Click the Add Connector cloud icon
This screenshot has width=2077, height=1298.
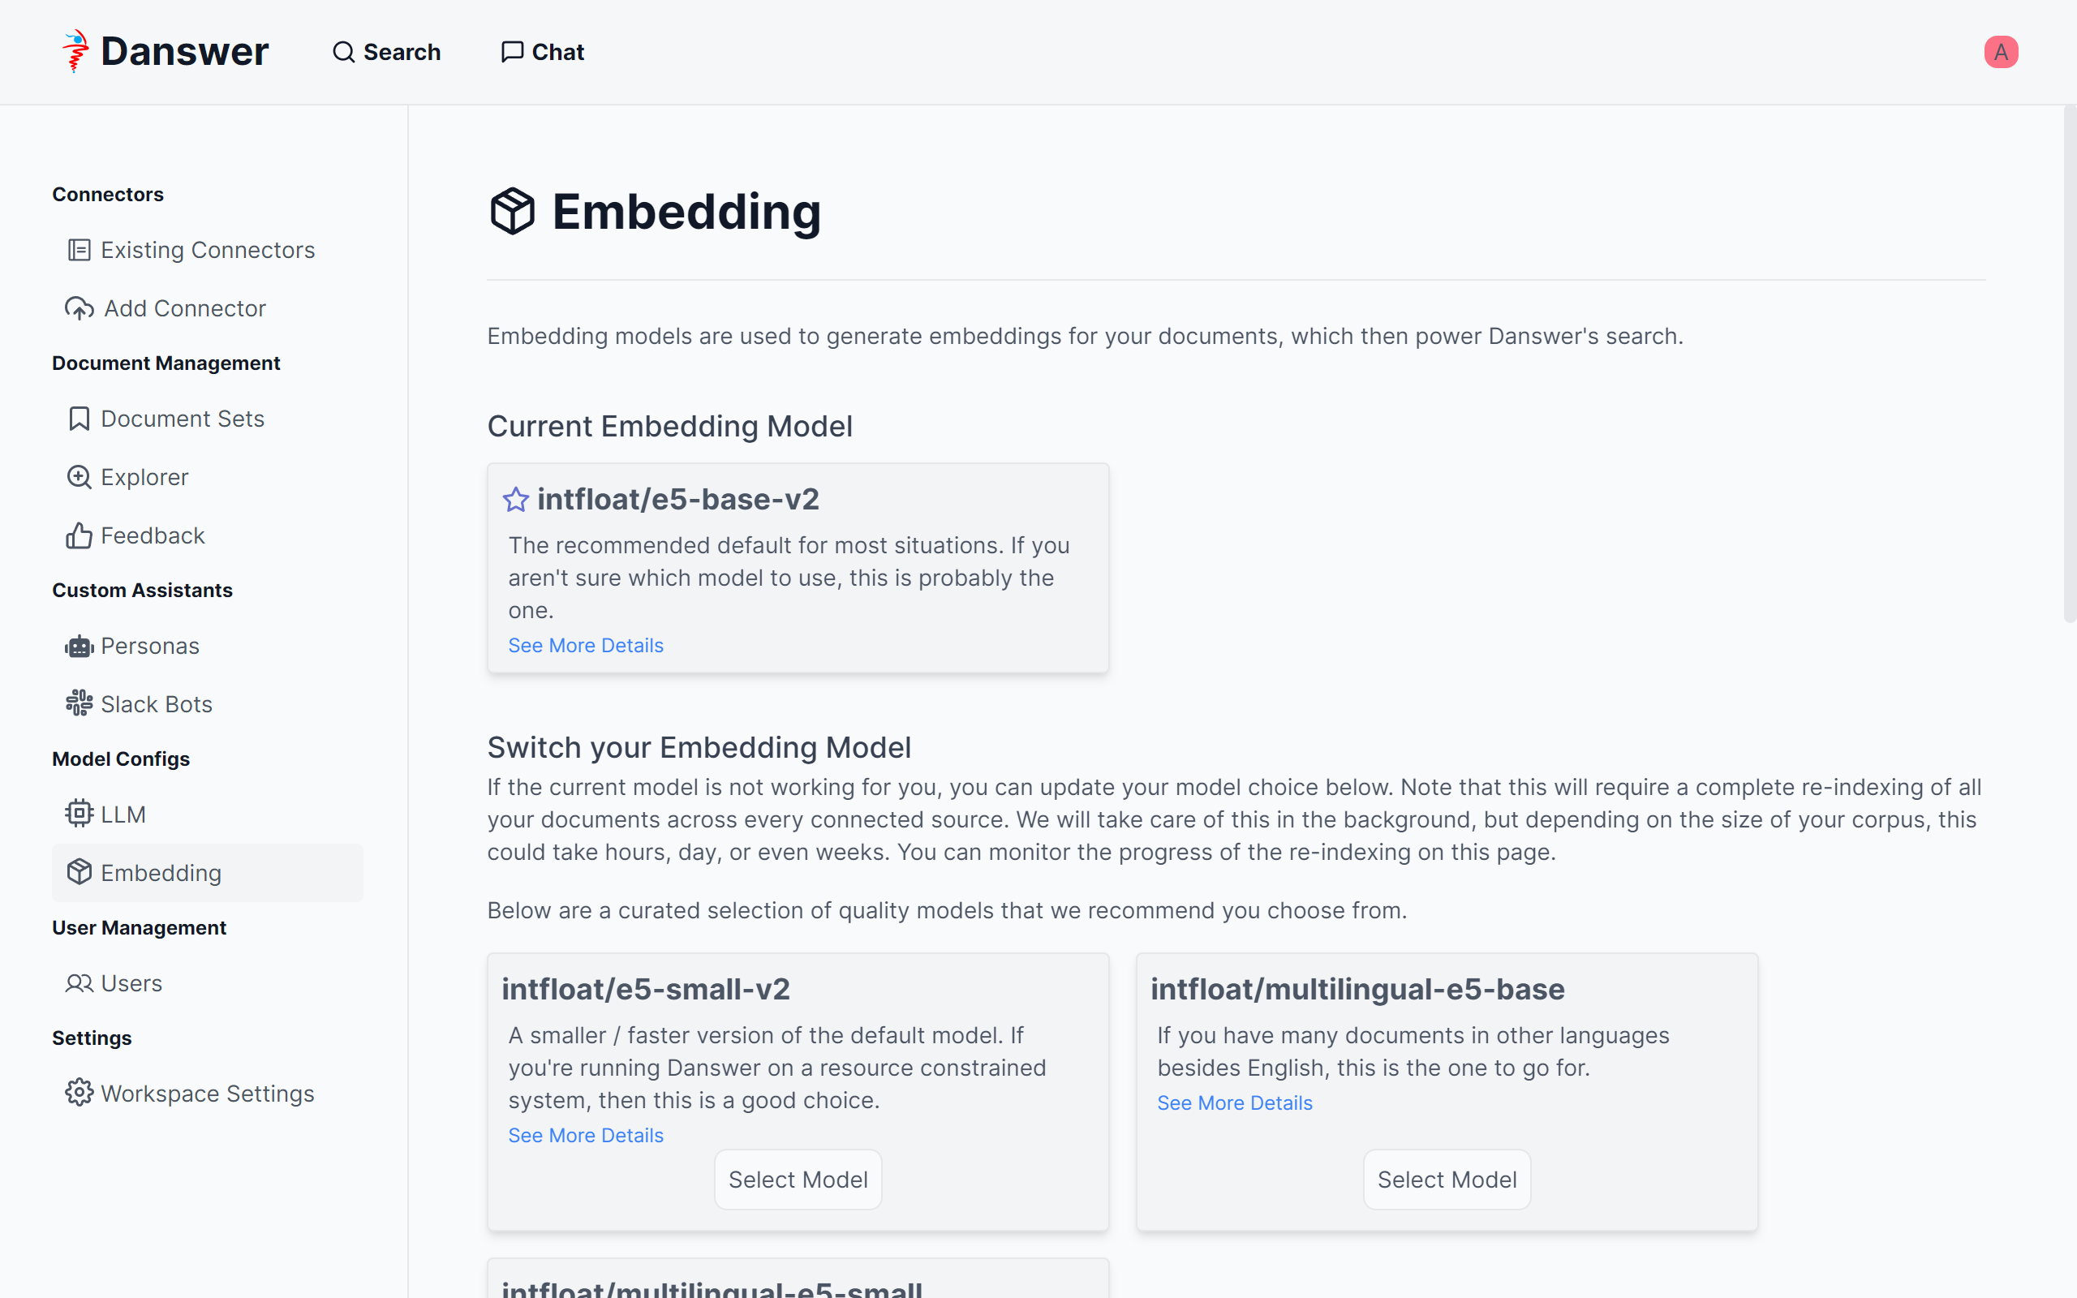79,308
